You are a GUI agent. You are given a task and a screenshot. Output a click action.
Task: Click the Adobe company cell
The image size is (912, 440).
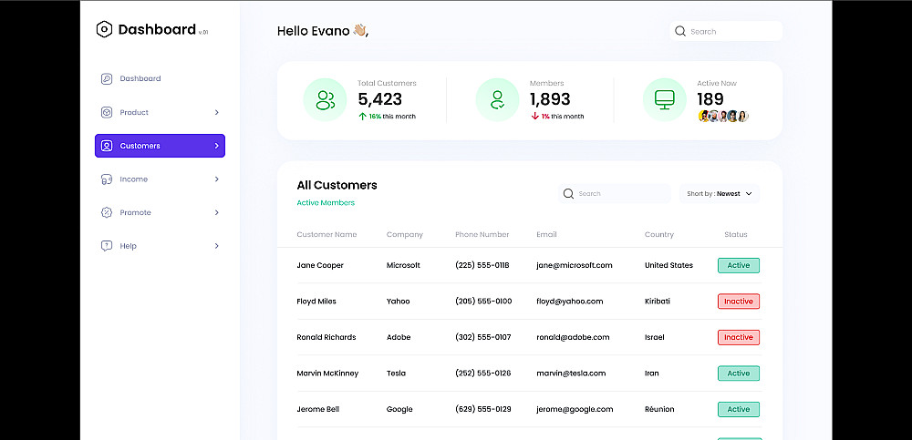click(x=399, y=337)
